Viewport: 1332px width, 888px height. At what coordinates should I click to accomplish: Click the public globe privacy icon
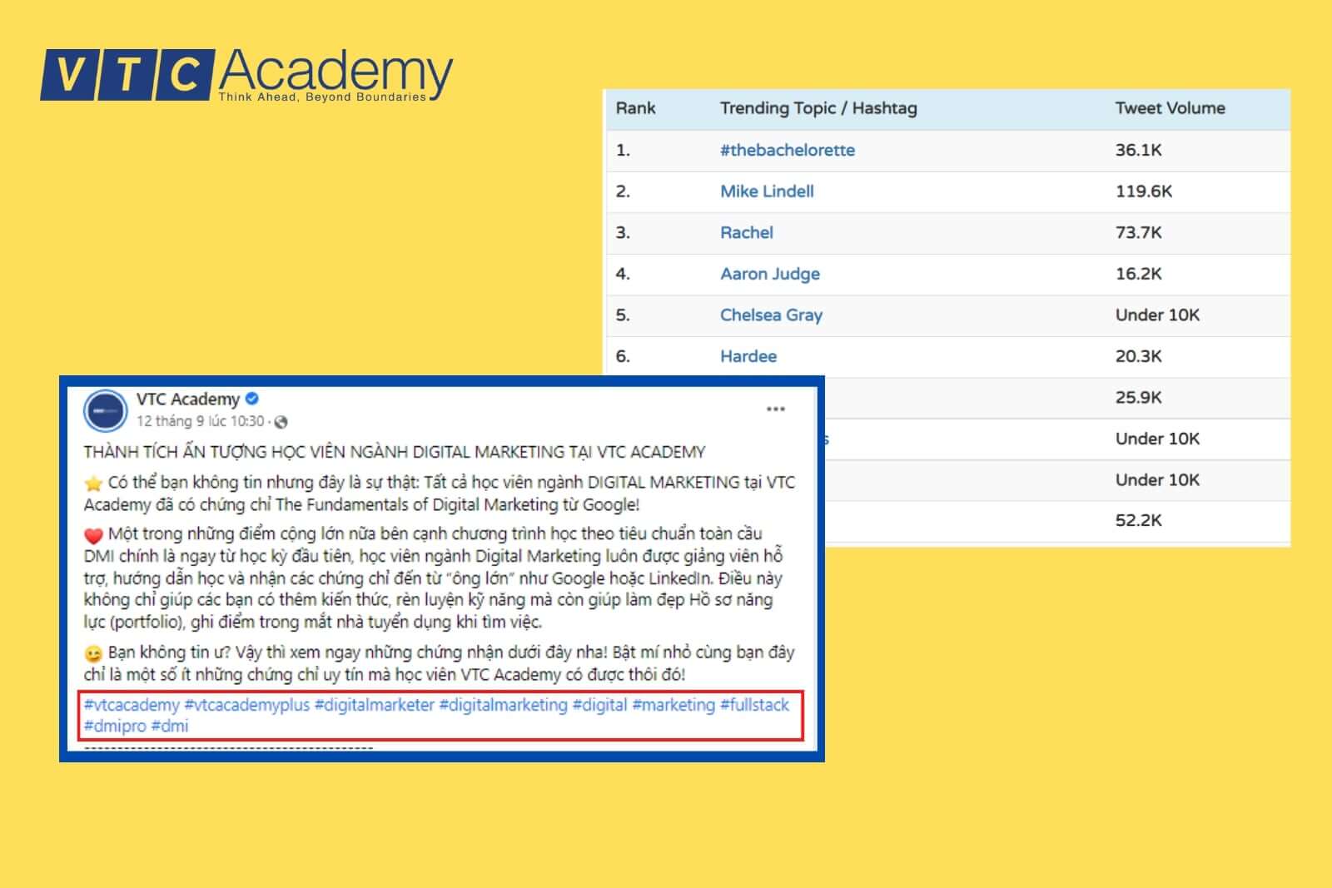coord(281,422)
